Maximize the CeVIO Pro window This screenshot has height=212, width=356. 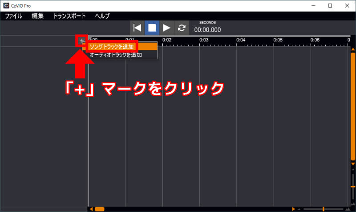pyautogui.click(x=330, y=6)
